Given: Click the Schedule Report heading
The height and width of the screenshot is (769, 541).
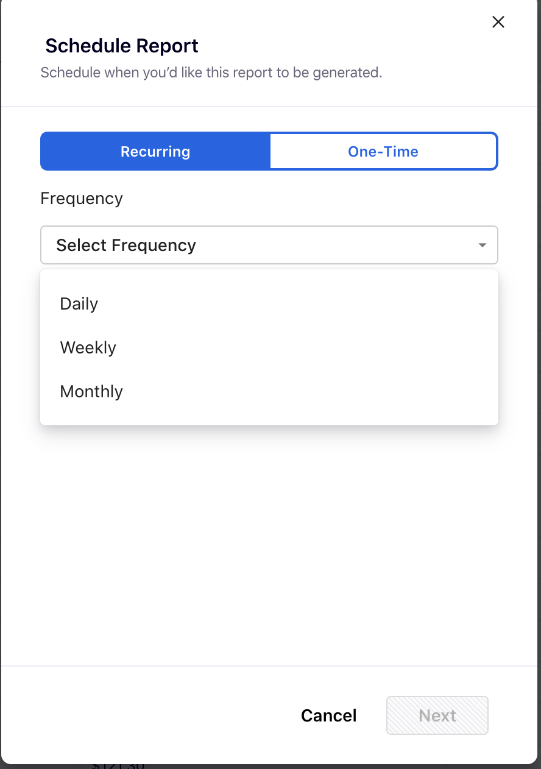Looking at the screenshot, I should tap(122, 46).
